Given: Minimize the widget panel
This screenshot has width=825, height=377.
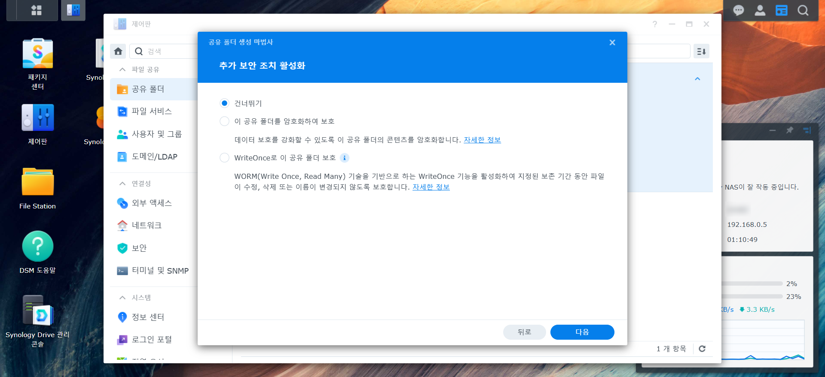Looking at the screenshot, I should (773, 130).
